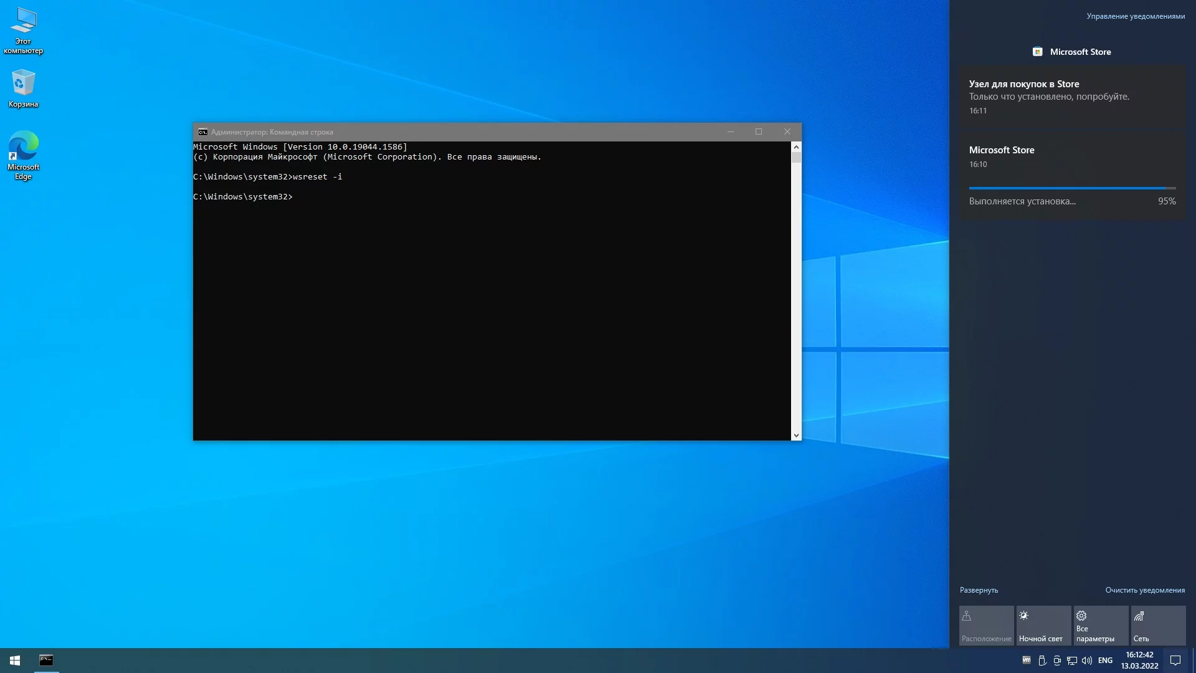Click the safely remove USB tray icon
Screen dimensions: 1196x673
1042,661
